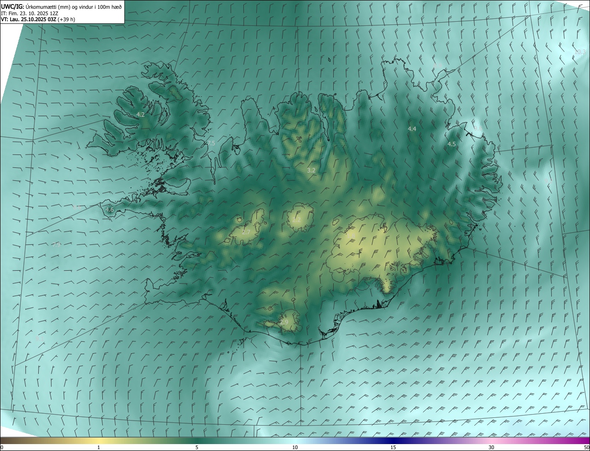
Task: Click the 10 tick label on the color scale
Action: point(295,448)
